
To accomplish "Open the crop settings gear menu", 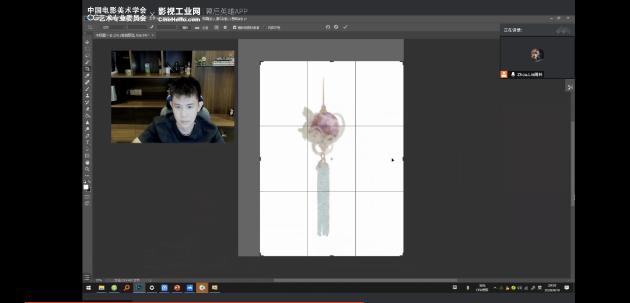I will [225, 27].
